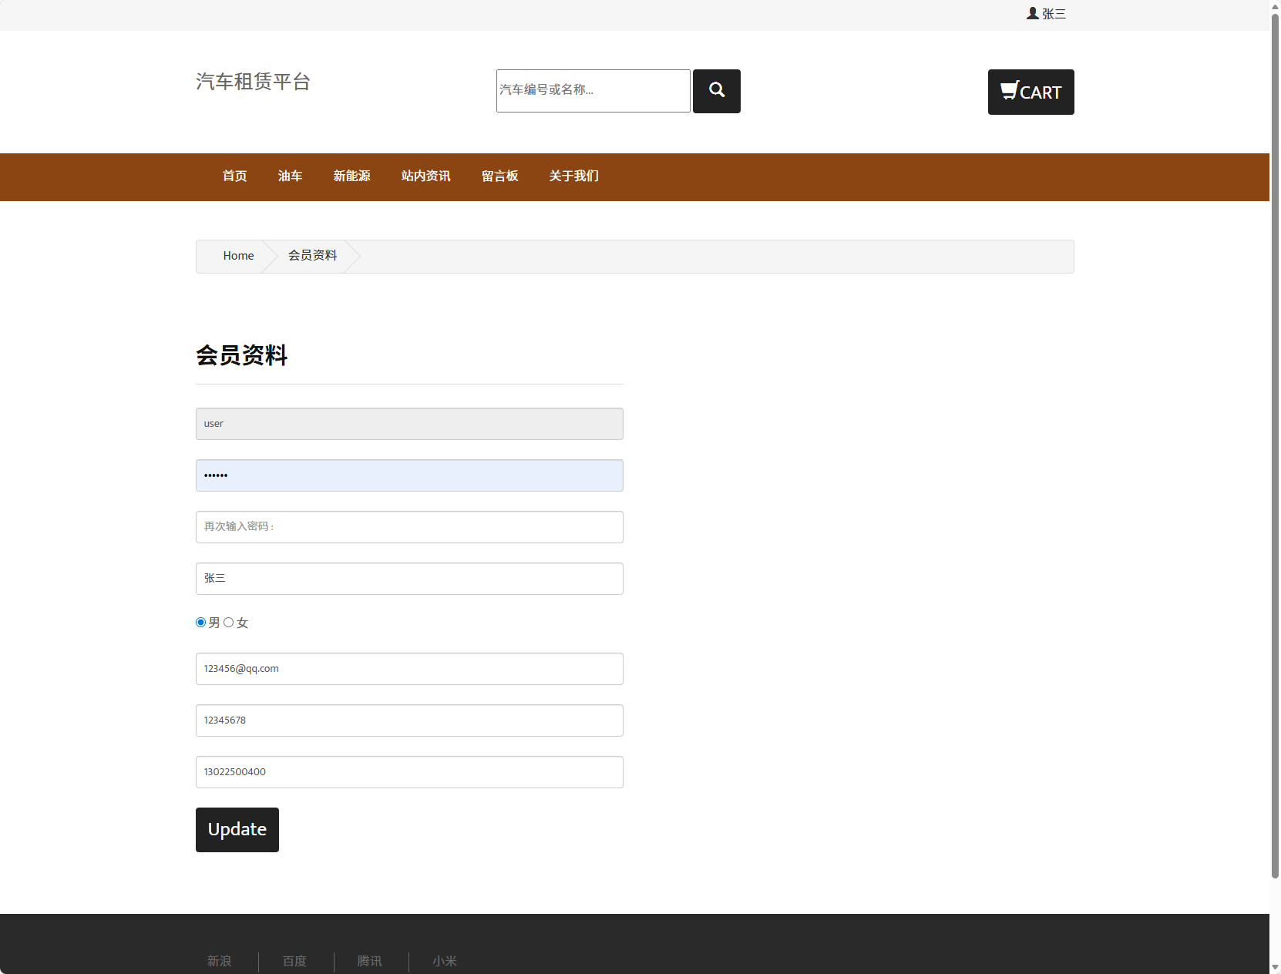Open the 站内资讯 navigation menu
This screenshot has width=1281, height=974.
pos(425,176)
